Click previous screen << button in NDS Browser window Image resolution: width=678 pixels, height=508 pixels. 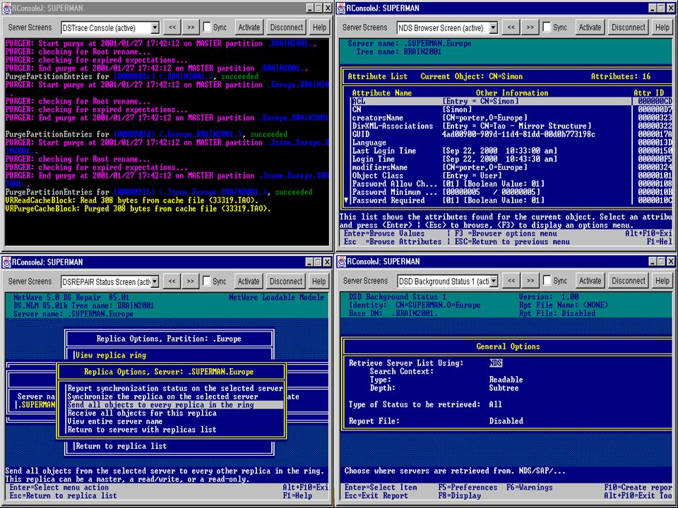tap(511, 28)
